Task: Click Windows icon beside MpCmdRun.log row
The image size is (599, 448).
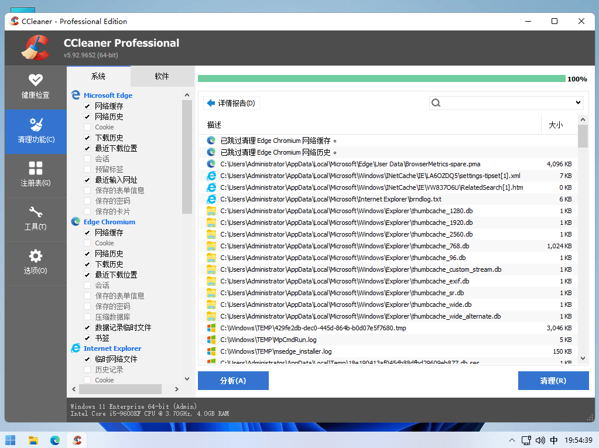Action: click(x=211, y=340)
